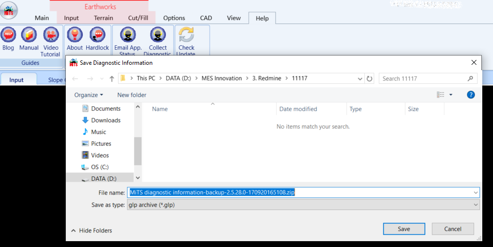The width and height of the screenshot is (493, 247).
Task: Navigate to DATA (D:) breadcrumb
Action: tap(178, 78)
